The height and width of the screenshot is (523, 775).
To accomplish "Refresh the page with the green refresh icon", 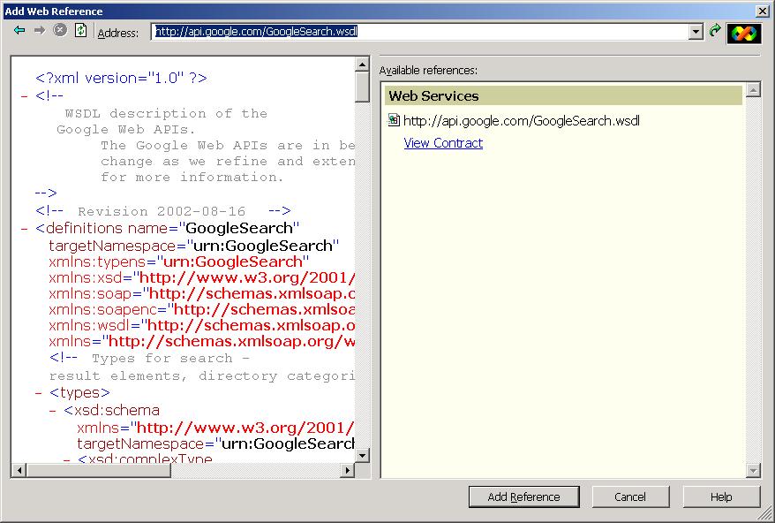I will pos(80,31).
